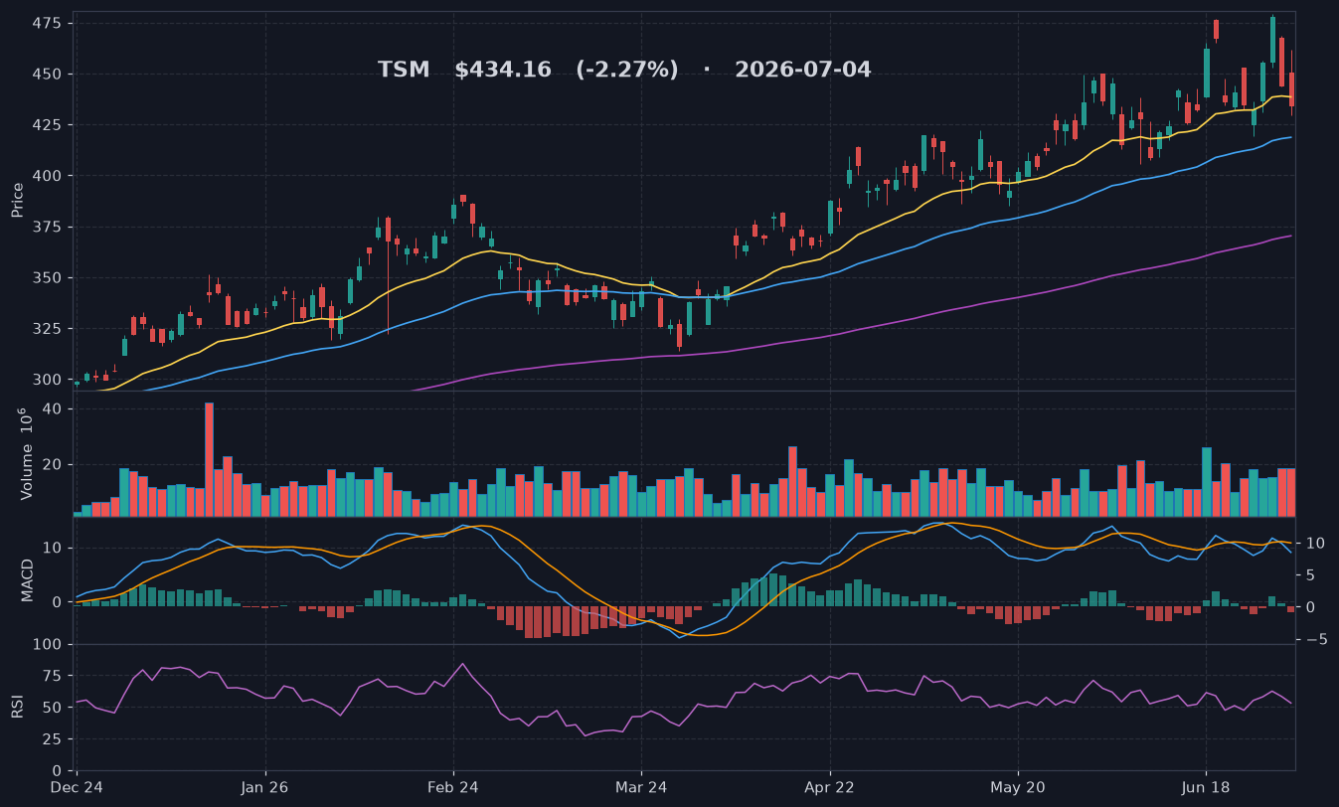Click the 2026-07-04 date in title
Viewport: 1339px width, 807px height.
(x=803, y=70)
